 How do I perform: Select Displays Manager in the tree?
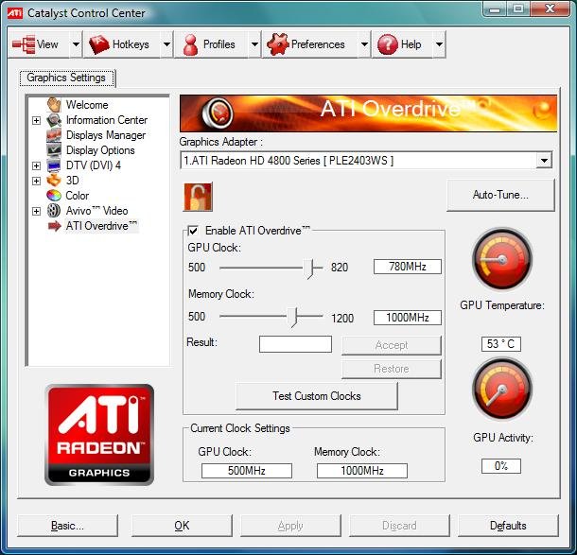[105, 135]
